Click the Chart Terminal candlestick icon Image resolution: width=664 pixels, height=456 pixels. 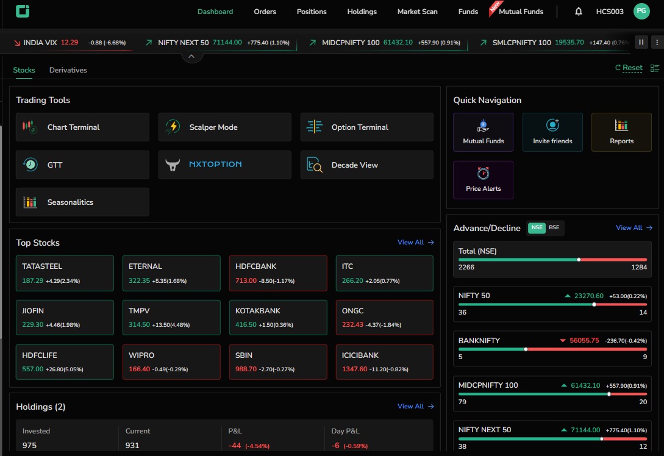pyautogui.click(x=30, y=127)
